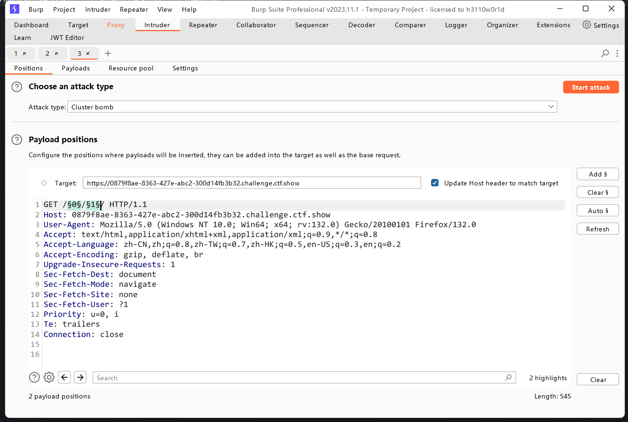Open the search settings gear icon
This screenshot has width=628, height=422.
(49, 377)
